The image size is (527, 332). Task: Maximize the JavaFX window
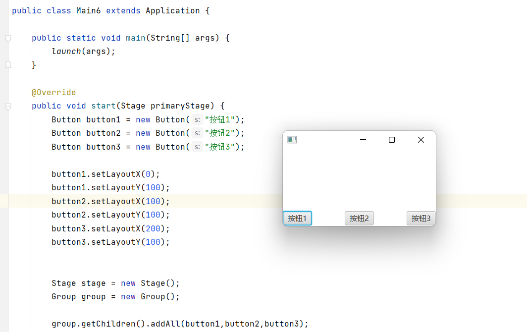point(392,140)
